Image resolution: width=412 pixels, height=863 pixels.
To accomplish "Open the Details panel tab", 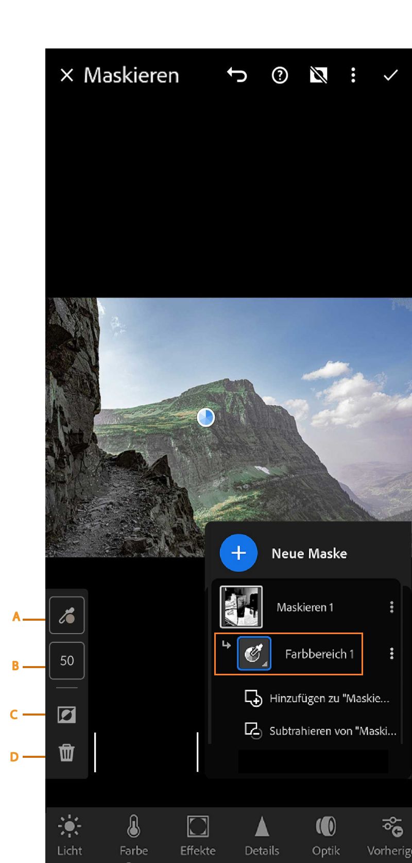I will [x=262, y=835].
